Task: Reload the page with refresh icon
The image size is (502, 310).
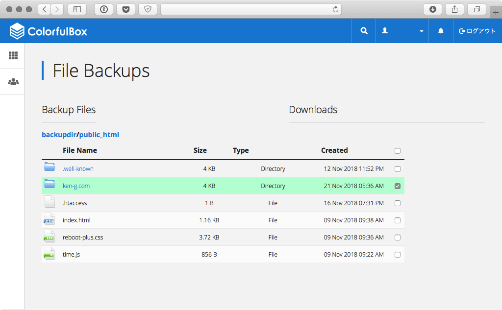Action: coord(335,9)
